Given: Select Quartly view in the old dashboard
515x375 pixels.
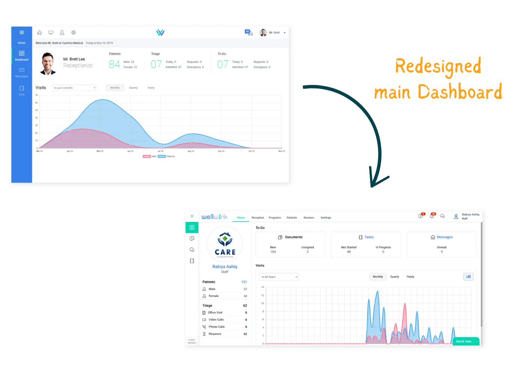Looking at the screenshot, I should (x=133, y=88).
